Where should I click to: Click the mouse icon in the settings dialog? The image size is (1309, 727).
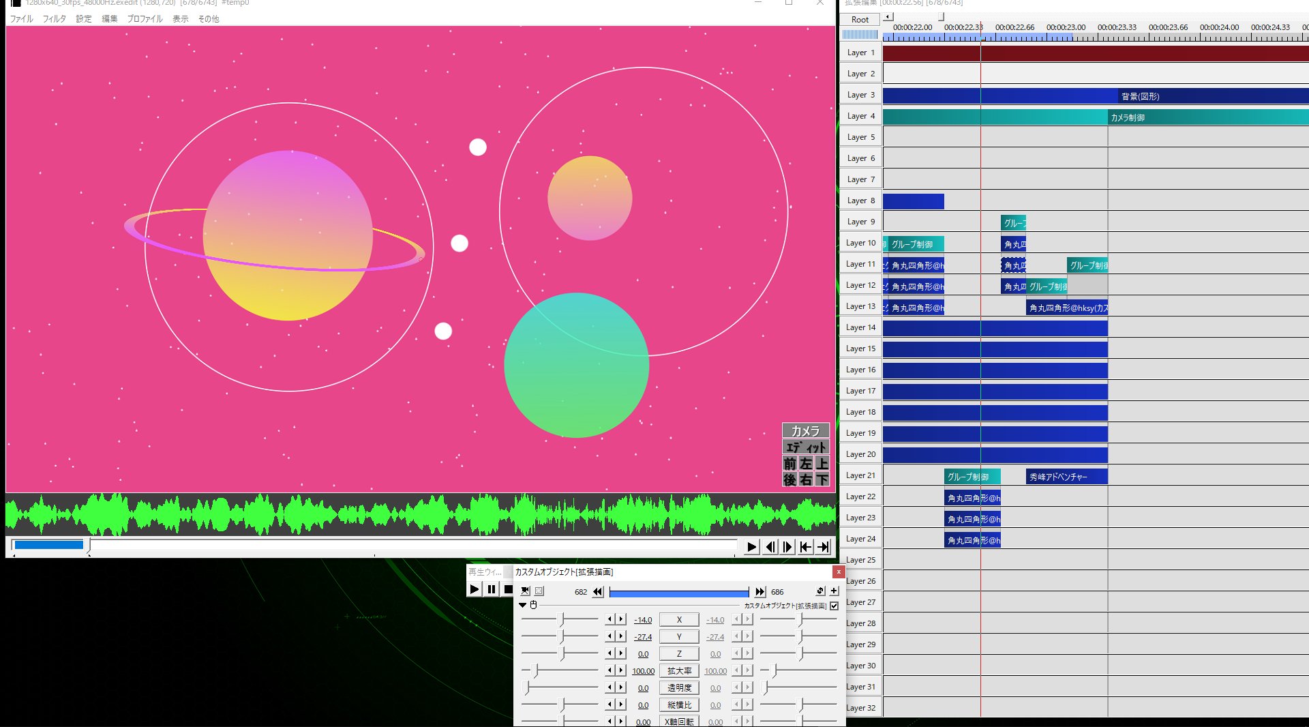coord(534,605)
